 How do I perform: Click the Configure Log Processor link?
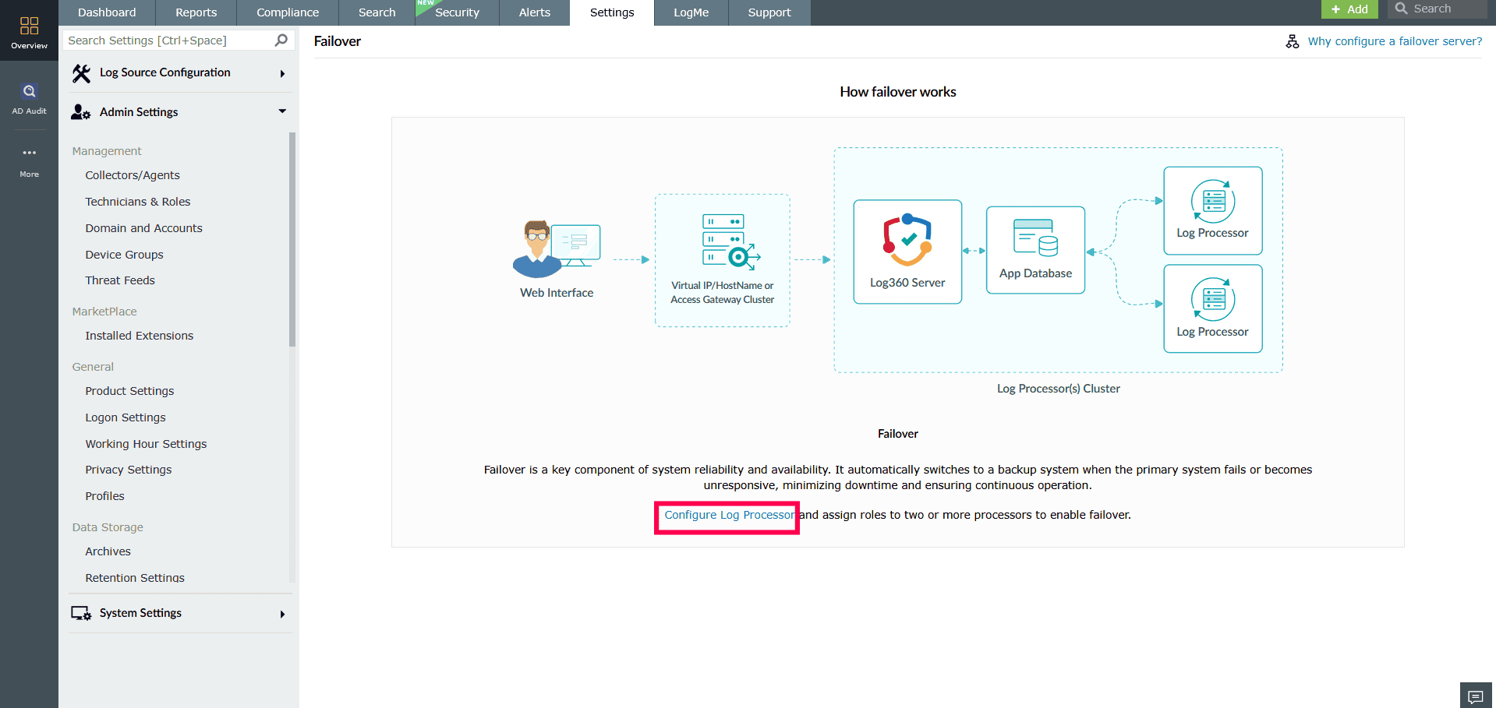point(727,515)
